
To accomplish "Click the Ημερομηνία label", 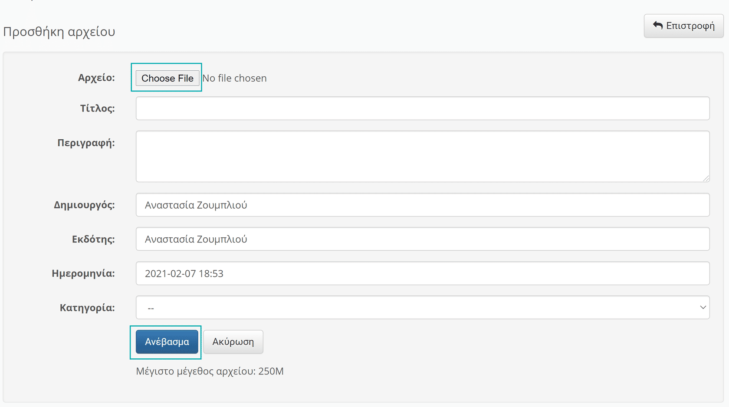I will (x=83, y=274).
